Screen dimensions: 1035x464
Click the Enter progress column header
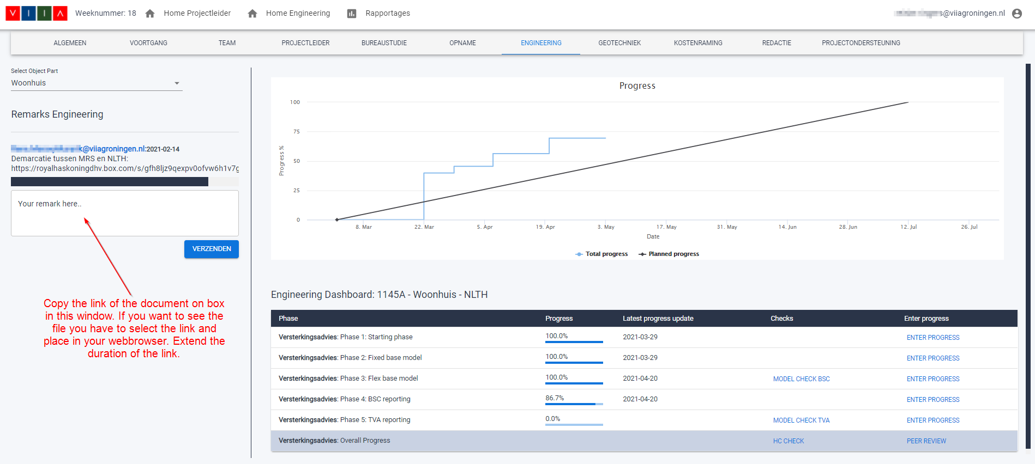[x=926, y=319]
